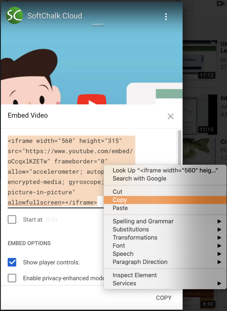Choose Look Up from the context menu
The image size is (227, 311).
(x=165, y=170)
